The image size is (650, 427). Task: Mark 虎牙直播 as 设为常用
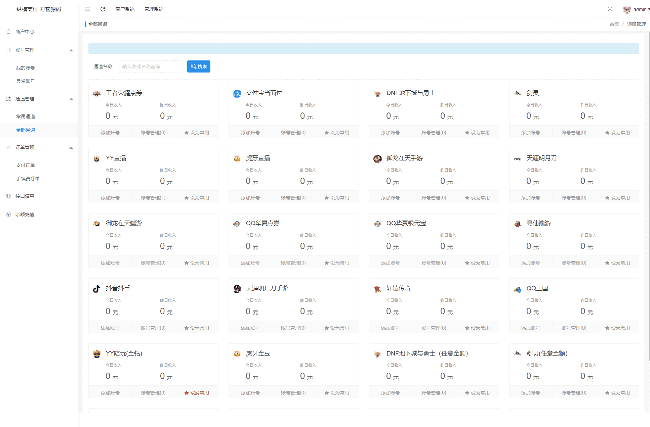(x=337, y=198)
